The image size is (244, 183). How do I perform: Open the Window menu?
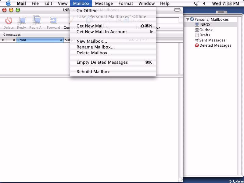[147, 3]
